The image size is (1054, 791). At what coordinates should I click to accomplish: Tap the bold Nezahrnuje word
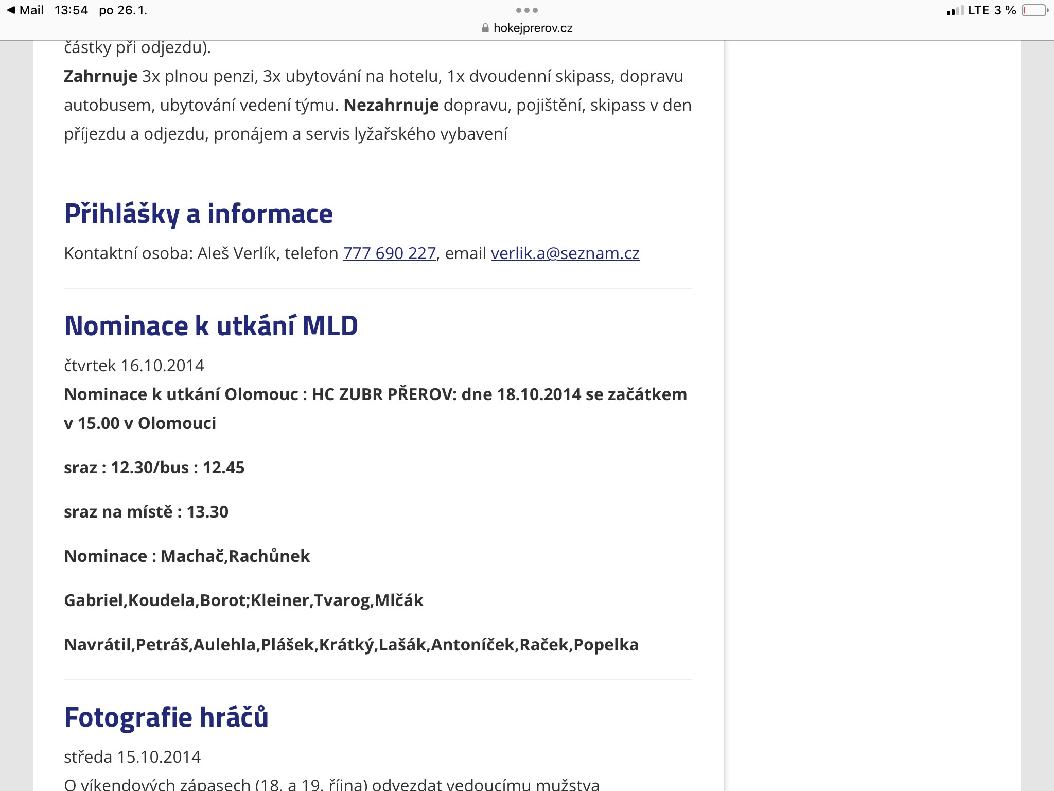[391, 105]
